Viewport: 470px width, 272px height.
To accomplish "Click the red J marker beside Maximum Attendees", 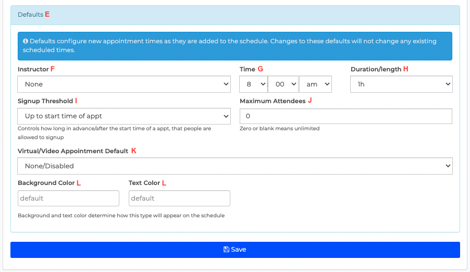I will (x=310, y=101).
